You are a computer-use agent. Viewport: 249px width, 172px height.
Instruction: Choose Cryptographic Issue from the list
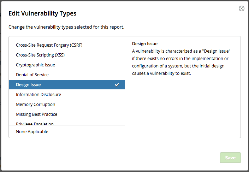(x=35, y=65)
